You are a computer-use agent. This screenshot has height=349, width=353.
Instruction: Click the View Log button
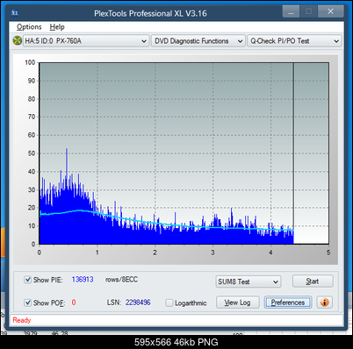click(x=237, y=303)
